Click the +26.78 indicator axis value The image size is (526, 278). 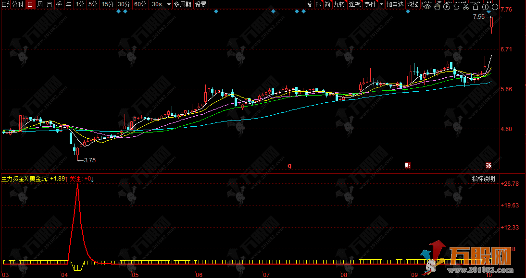click(510, 183)
